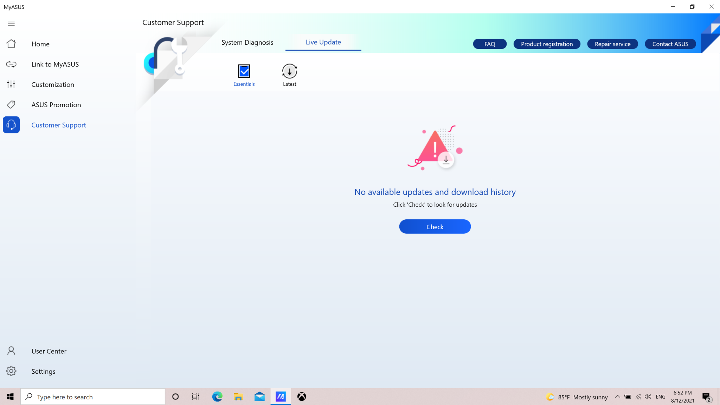Open Xbox app from taskbar

(302, 397)
